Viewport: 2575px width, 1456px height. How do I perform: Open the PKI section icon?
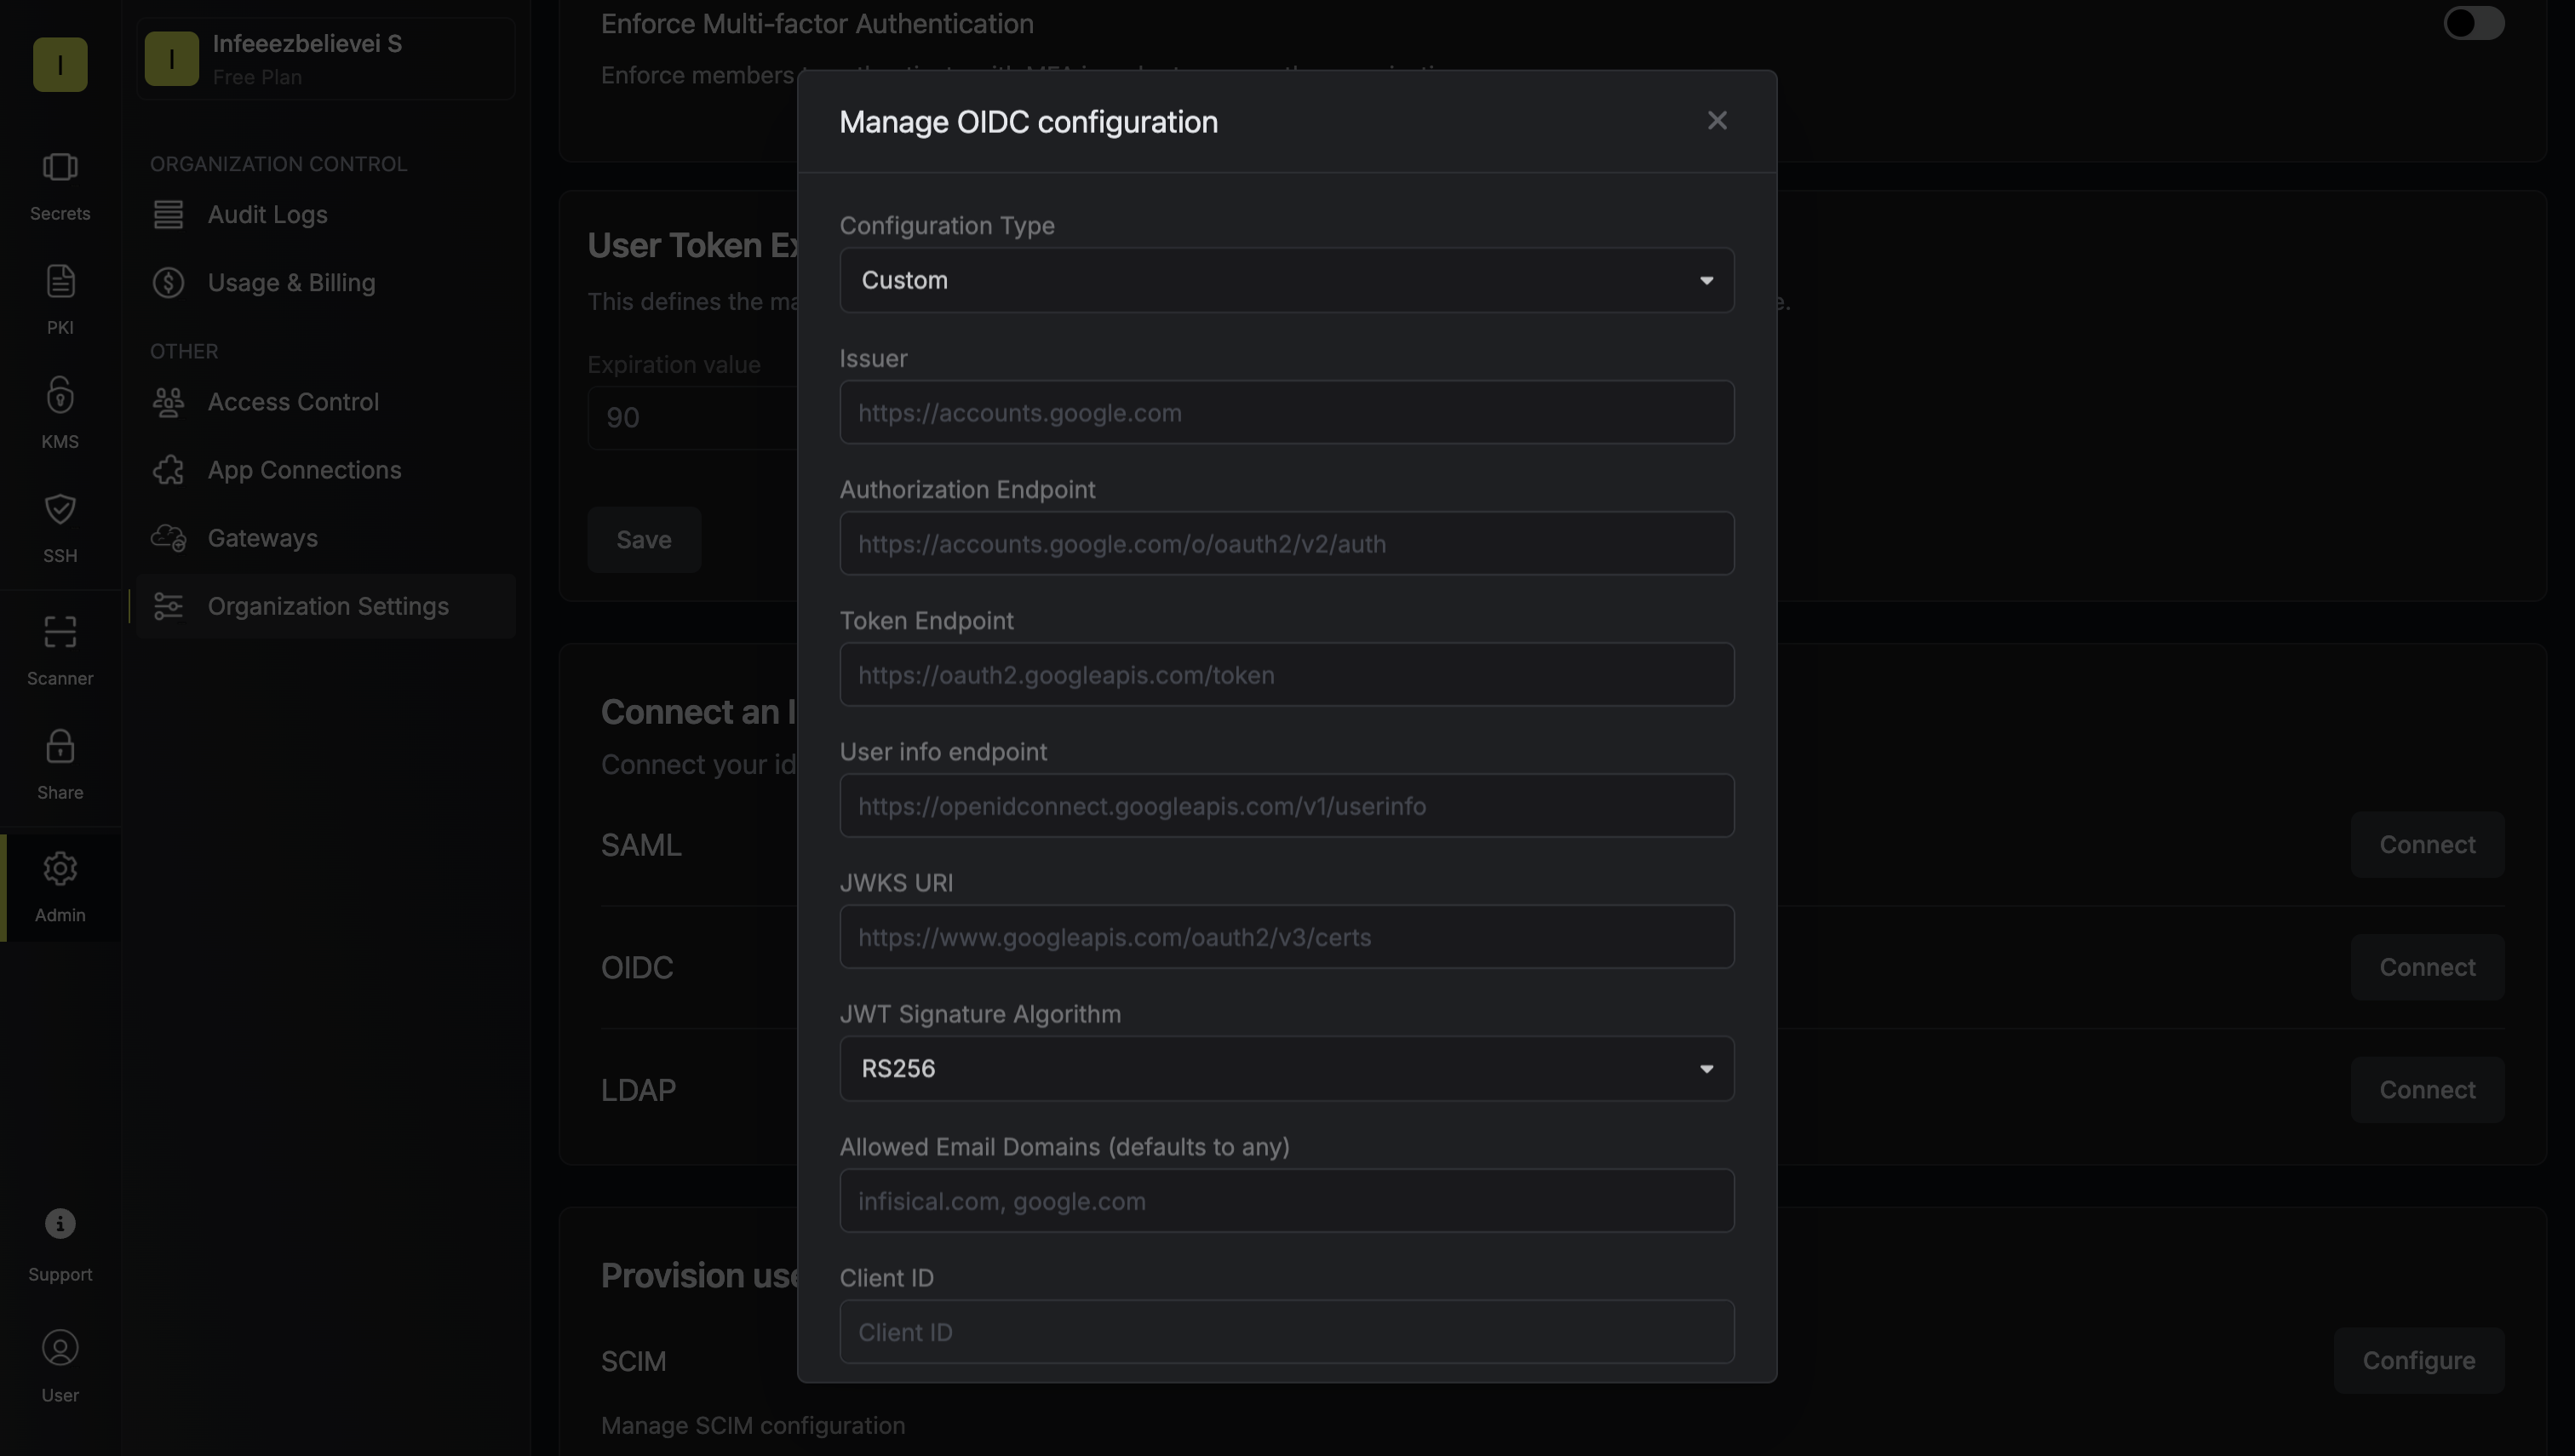coord(60,281)
